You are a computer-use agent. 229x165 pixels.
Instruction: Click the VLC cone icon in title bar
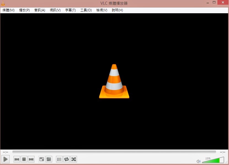pyautogui.click(x=3, y=3)
